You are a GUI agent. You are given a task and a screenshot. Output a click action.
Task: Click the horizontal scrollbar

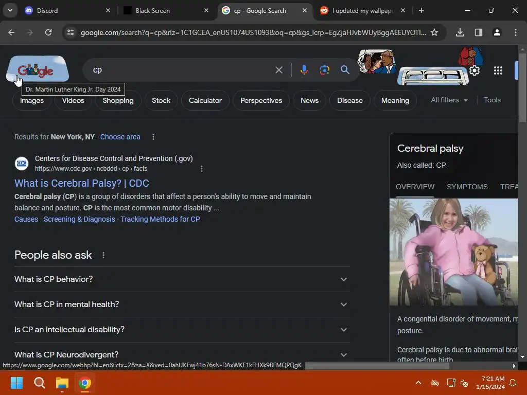377,366
